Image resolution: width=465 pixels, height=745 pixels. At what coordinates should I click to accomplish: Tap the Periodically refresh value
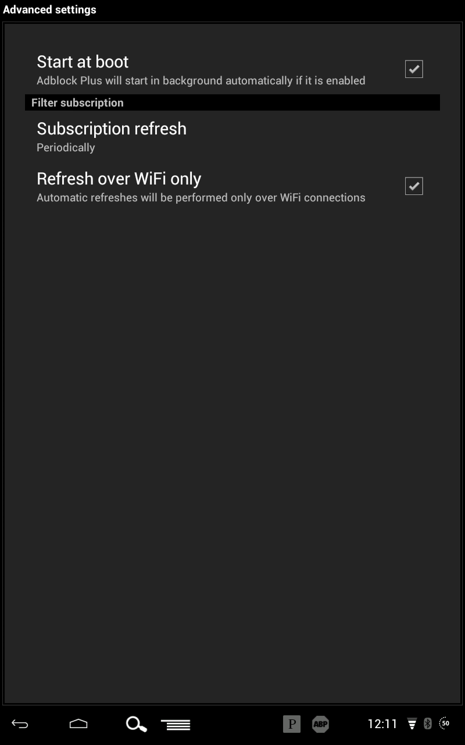click(66, 148)
